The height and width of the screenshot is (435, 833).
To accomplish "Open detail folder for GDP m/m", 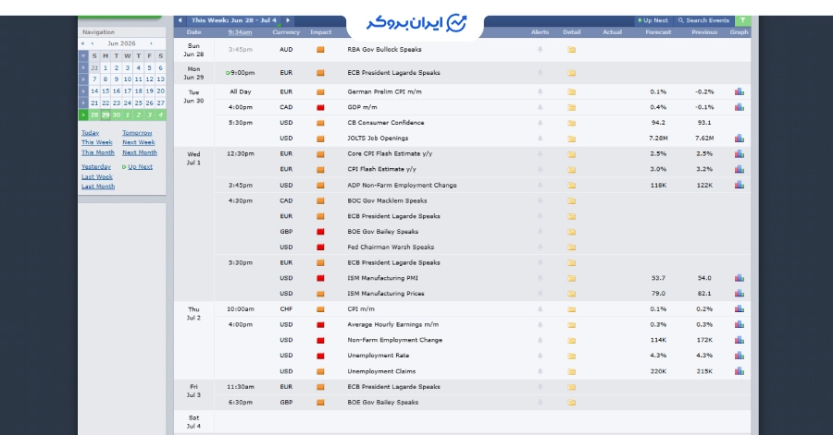I will click(572, 107).
